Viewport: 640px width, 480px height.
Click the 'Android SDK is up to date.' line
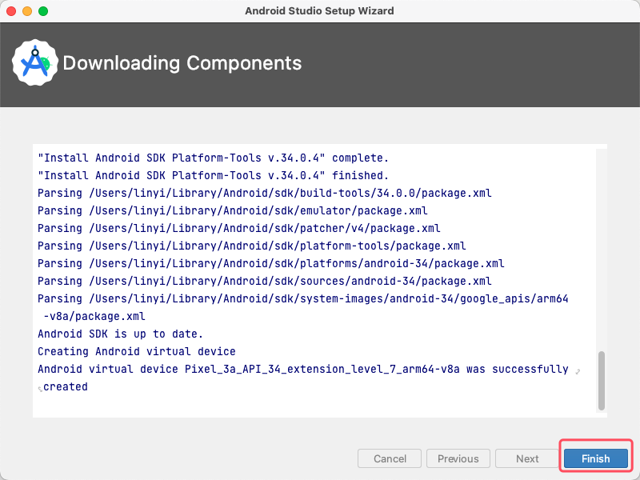click(121, 334)
